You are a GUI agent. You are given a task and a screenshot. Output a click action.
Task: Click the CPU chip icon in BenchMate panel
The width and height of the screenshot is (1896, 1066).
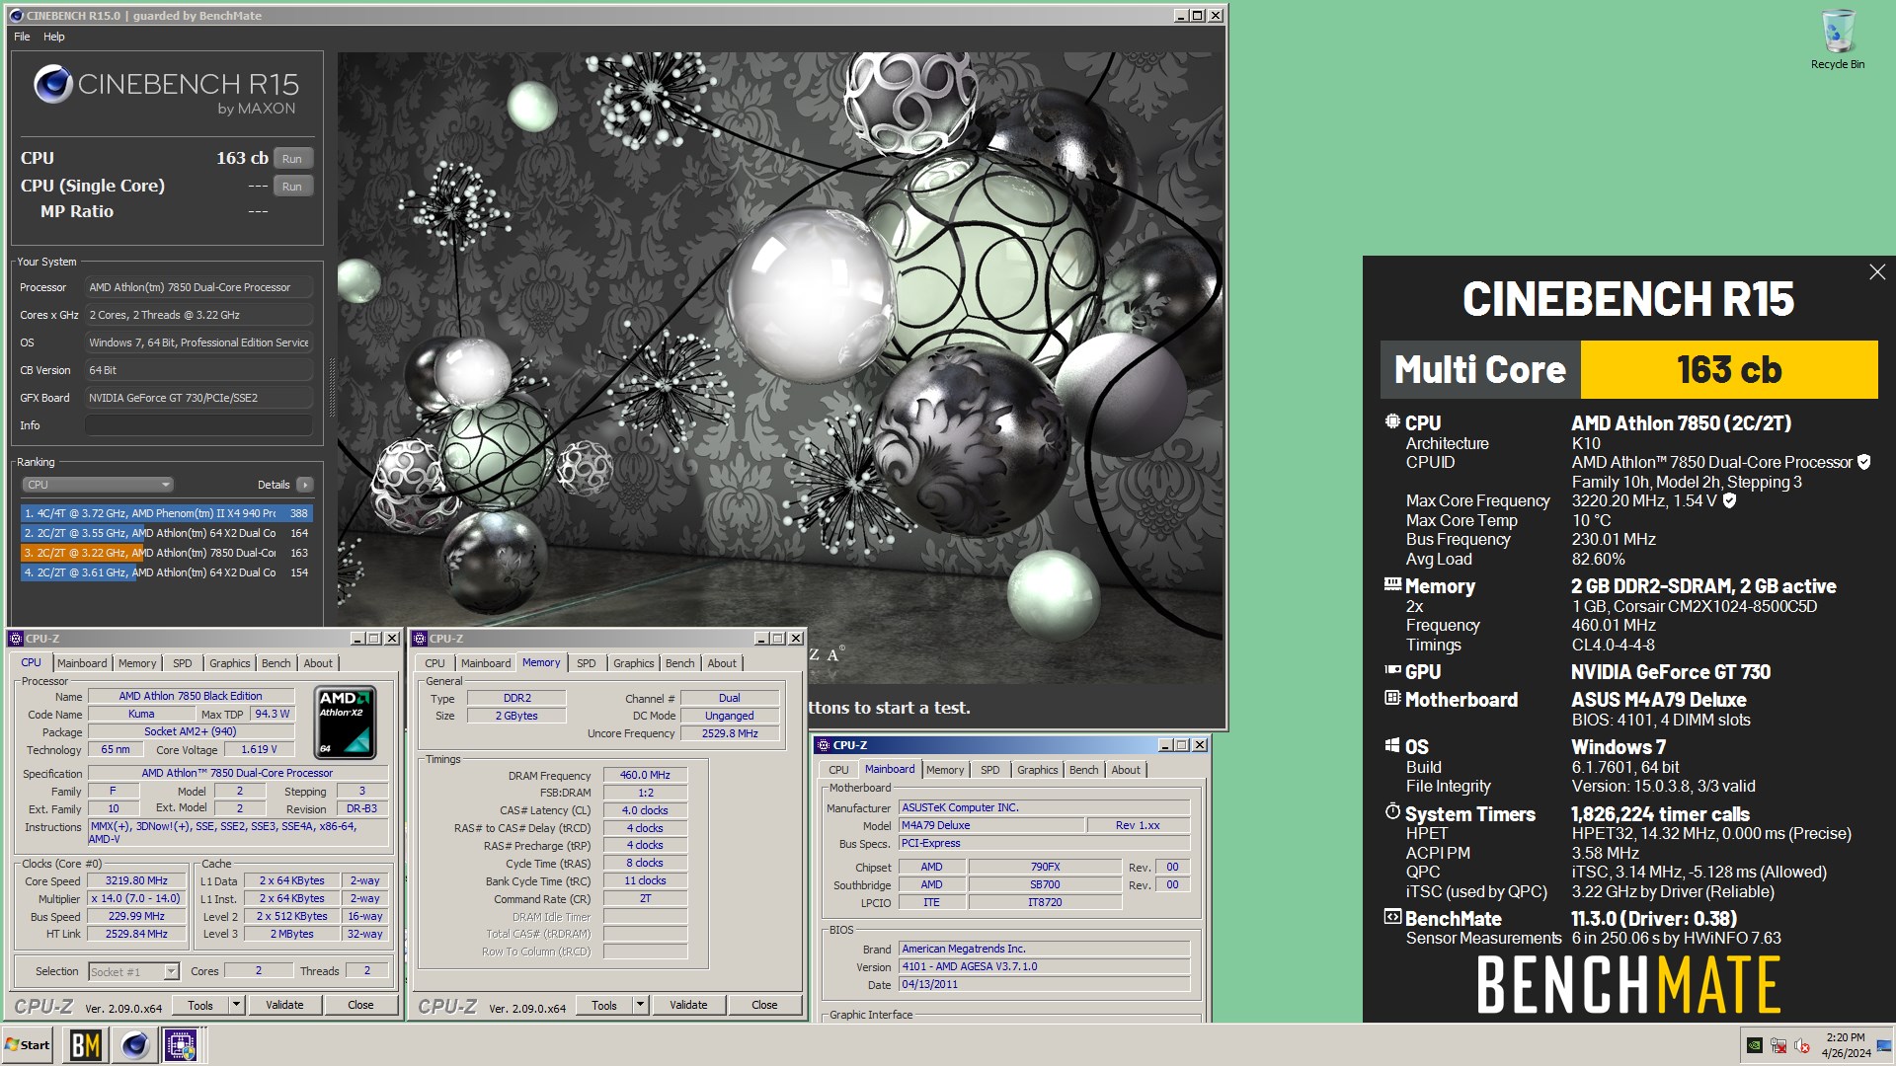[x=1392, y=421]
